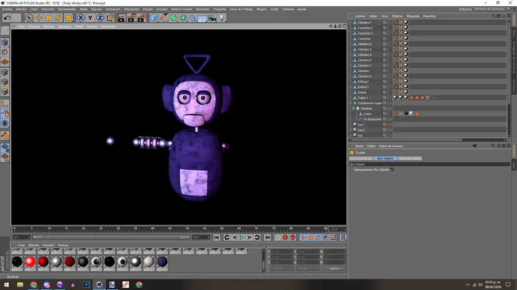The width and height of the screenshot is (517, 290).
Task: Toggle the coordinate system icon
Action: click(110, 18)
